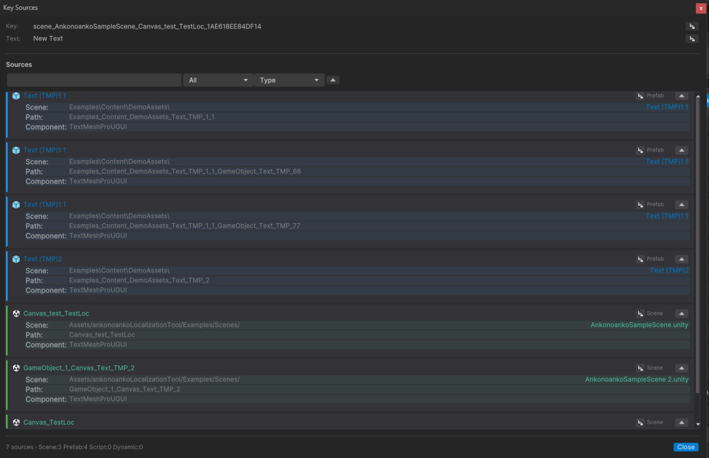Click the Sources section heading
Screen dimensions: 709x458
[19, 64]
